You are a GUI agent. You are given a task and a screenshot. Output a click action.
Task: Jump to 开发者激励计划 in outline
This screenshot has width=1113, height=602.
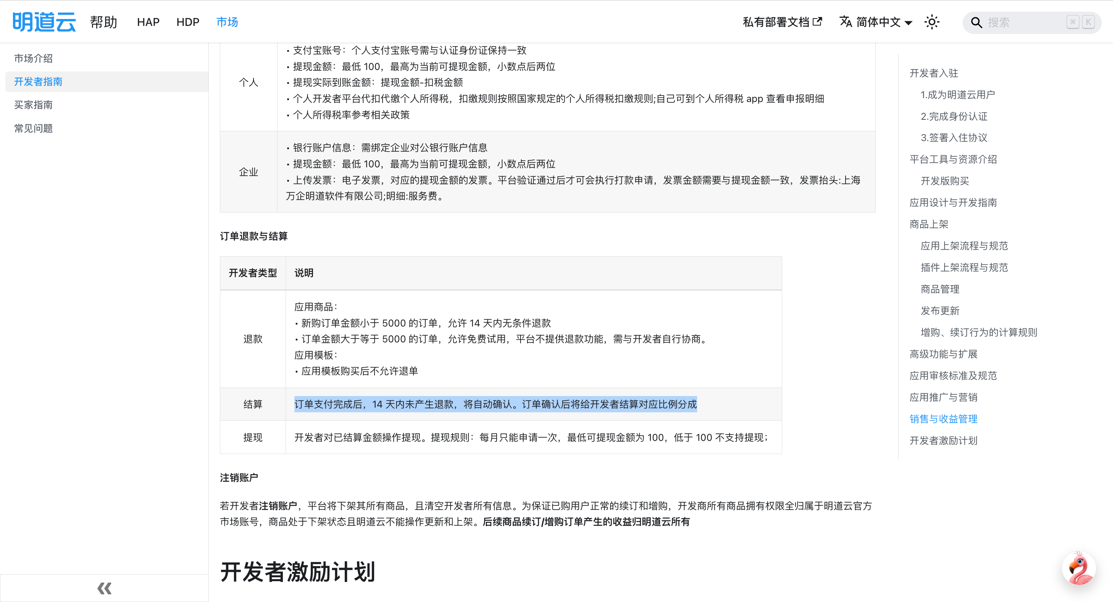pos(943,440)
